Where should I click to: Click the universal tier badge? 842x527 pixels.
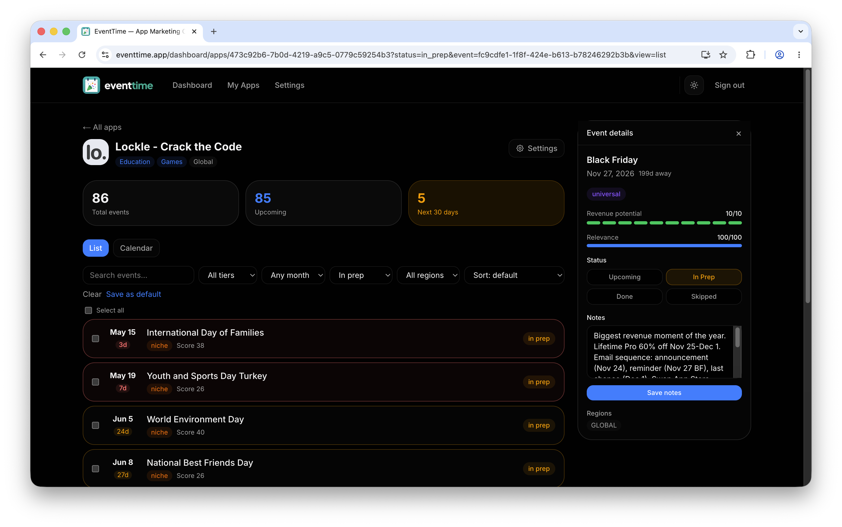(x=606, y=194)
